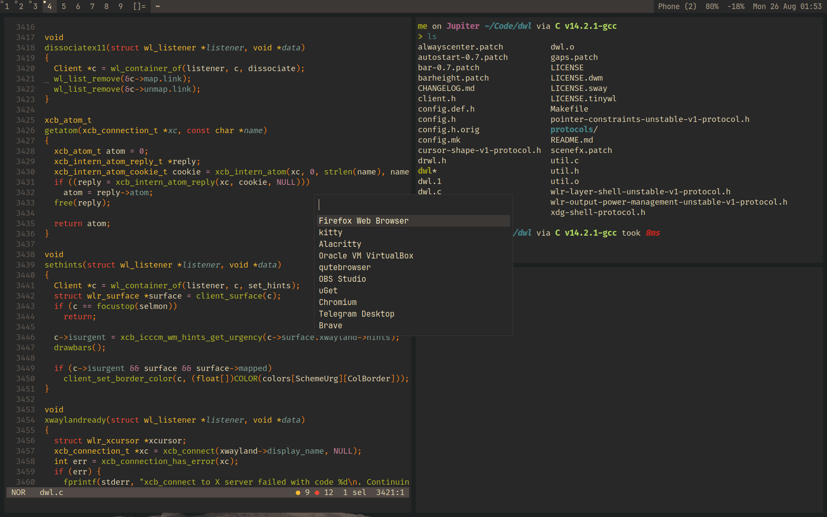Click line number 3425 in gutter
The image size is (827, 517).
[25, 120]
